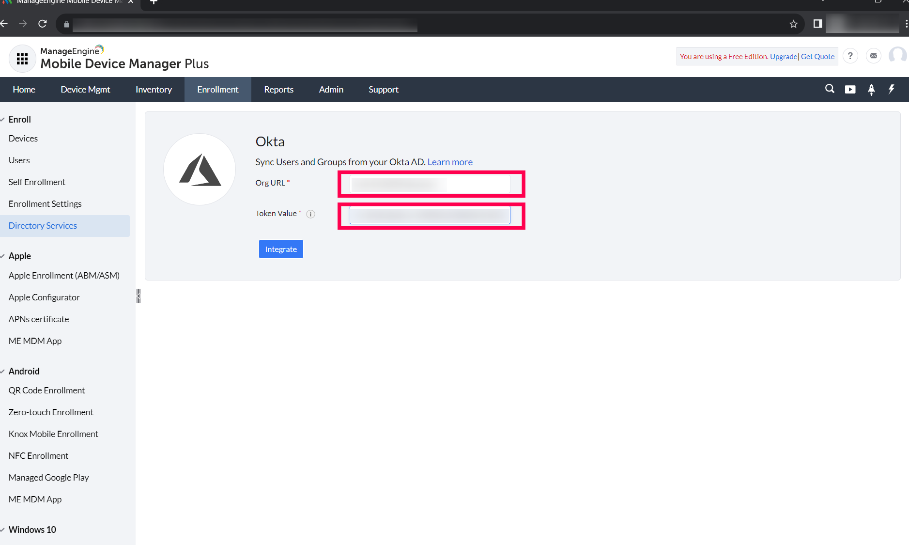Open the video tutorials icon
The height and width of the screenshot is (545, 909).
[x=850, y=90]
